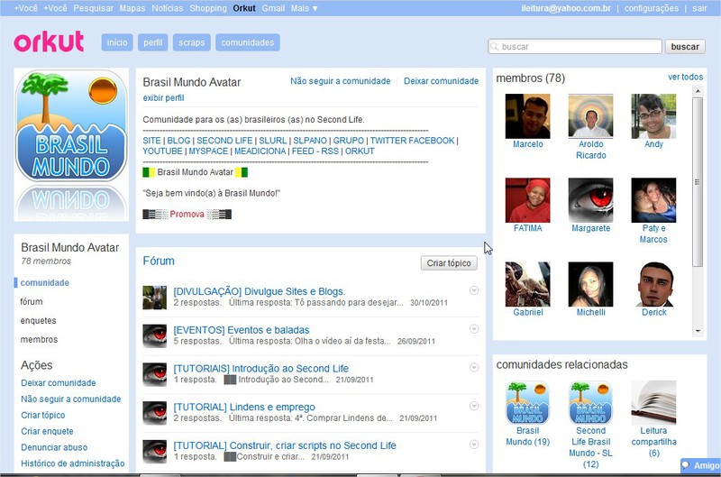Image resolution: width=721 pixels, height=477 pixels.
Task: Open Leitura compartilha book icon
Action: [x=653, y=402]
